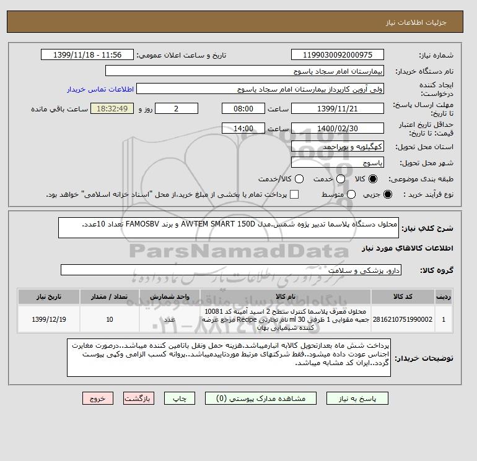The height and width of the screenshot is (461, 477).
Task: Click the بازگشت back button
Action: (139, 398)
